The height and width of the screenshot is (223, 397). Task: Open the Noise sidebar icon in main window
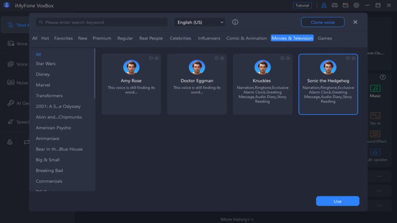click(10, 83)
